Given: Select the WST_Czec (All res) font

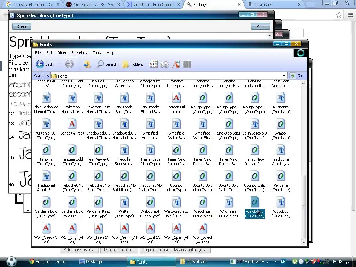Looking at the screenshot, I should click(46, 233).
